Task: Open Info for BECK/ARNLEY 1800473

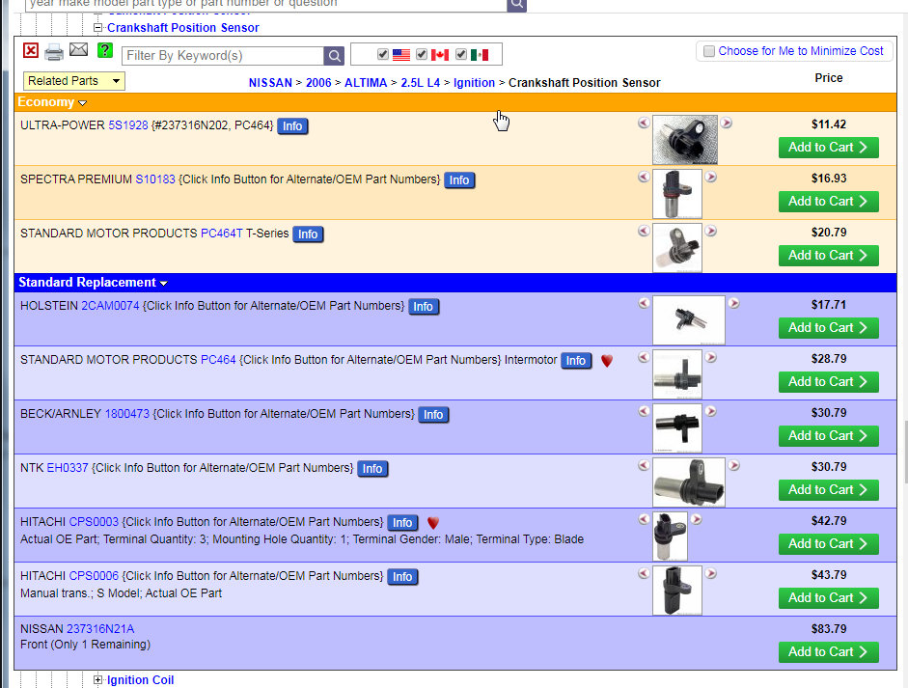Action: point(433,415)
